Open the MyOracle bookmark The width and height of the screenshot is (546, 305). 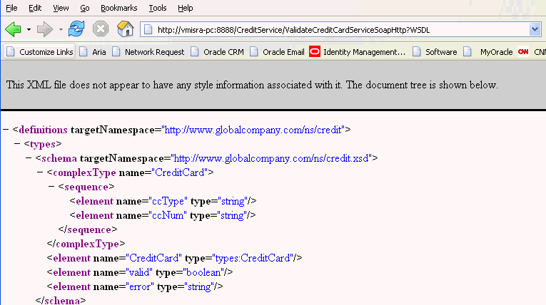[x=488, y=52]
